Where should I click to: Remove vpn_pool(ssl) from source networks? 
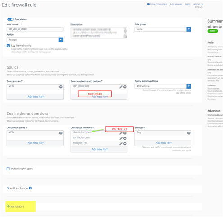(x=125, y=87)
